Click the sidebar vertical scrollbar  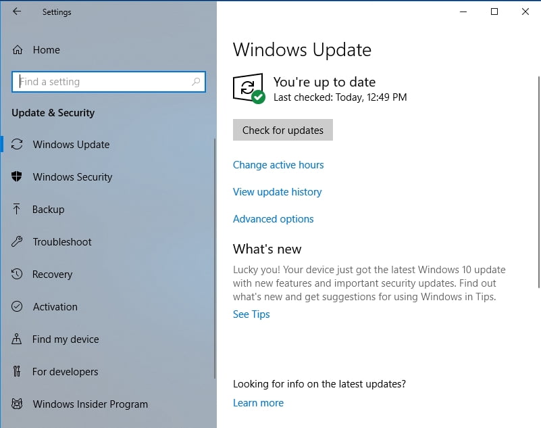215,258
